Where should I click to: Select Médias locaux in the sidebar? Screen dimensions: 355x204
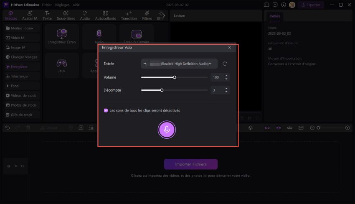(22, 28)
